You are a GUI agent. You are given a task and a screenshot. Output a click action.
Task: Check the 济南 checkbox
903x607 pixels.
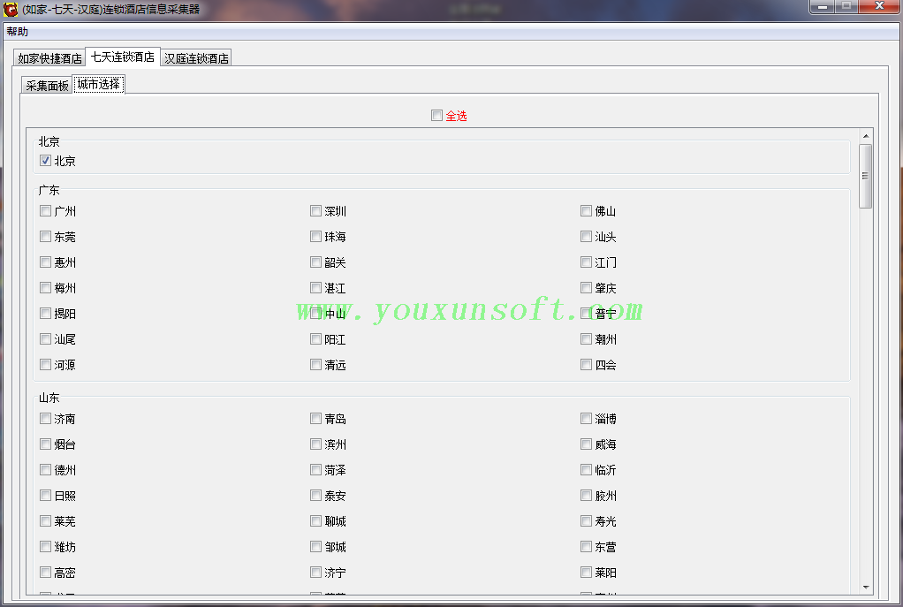(x=45, y=419)
